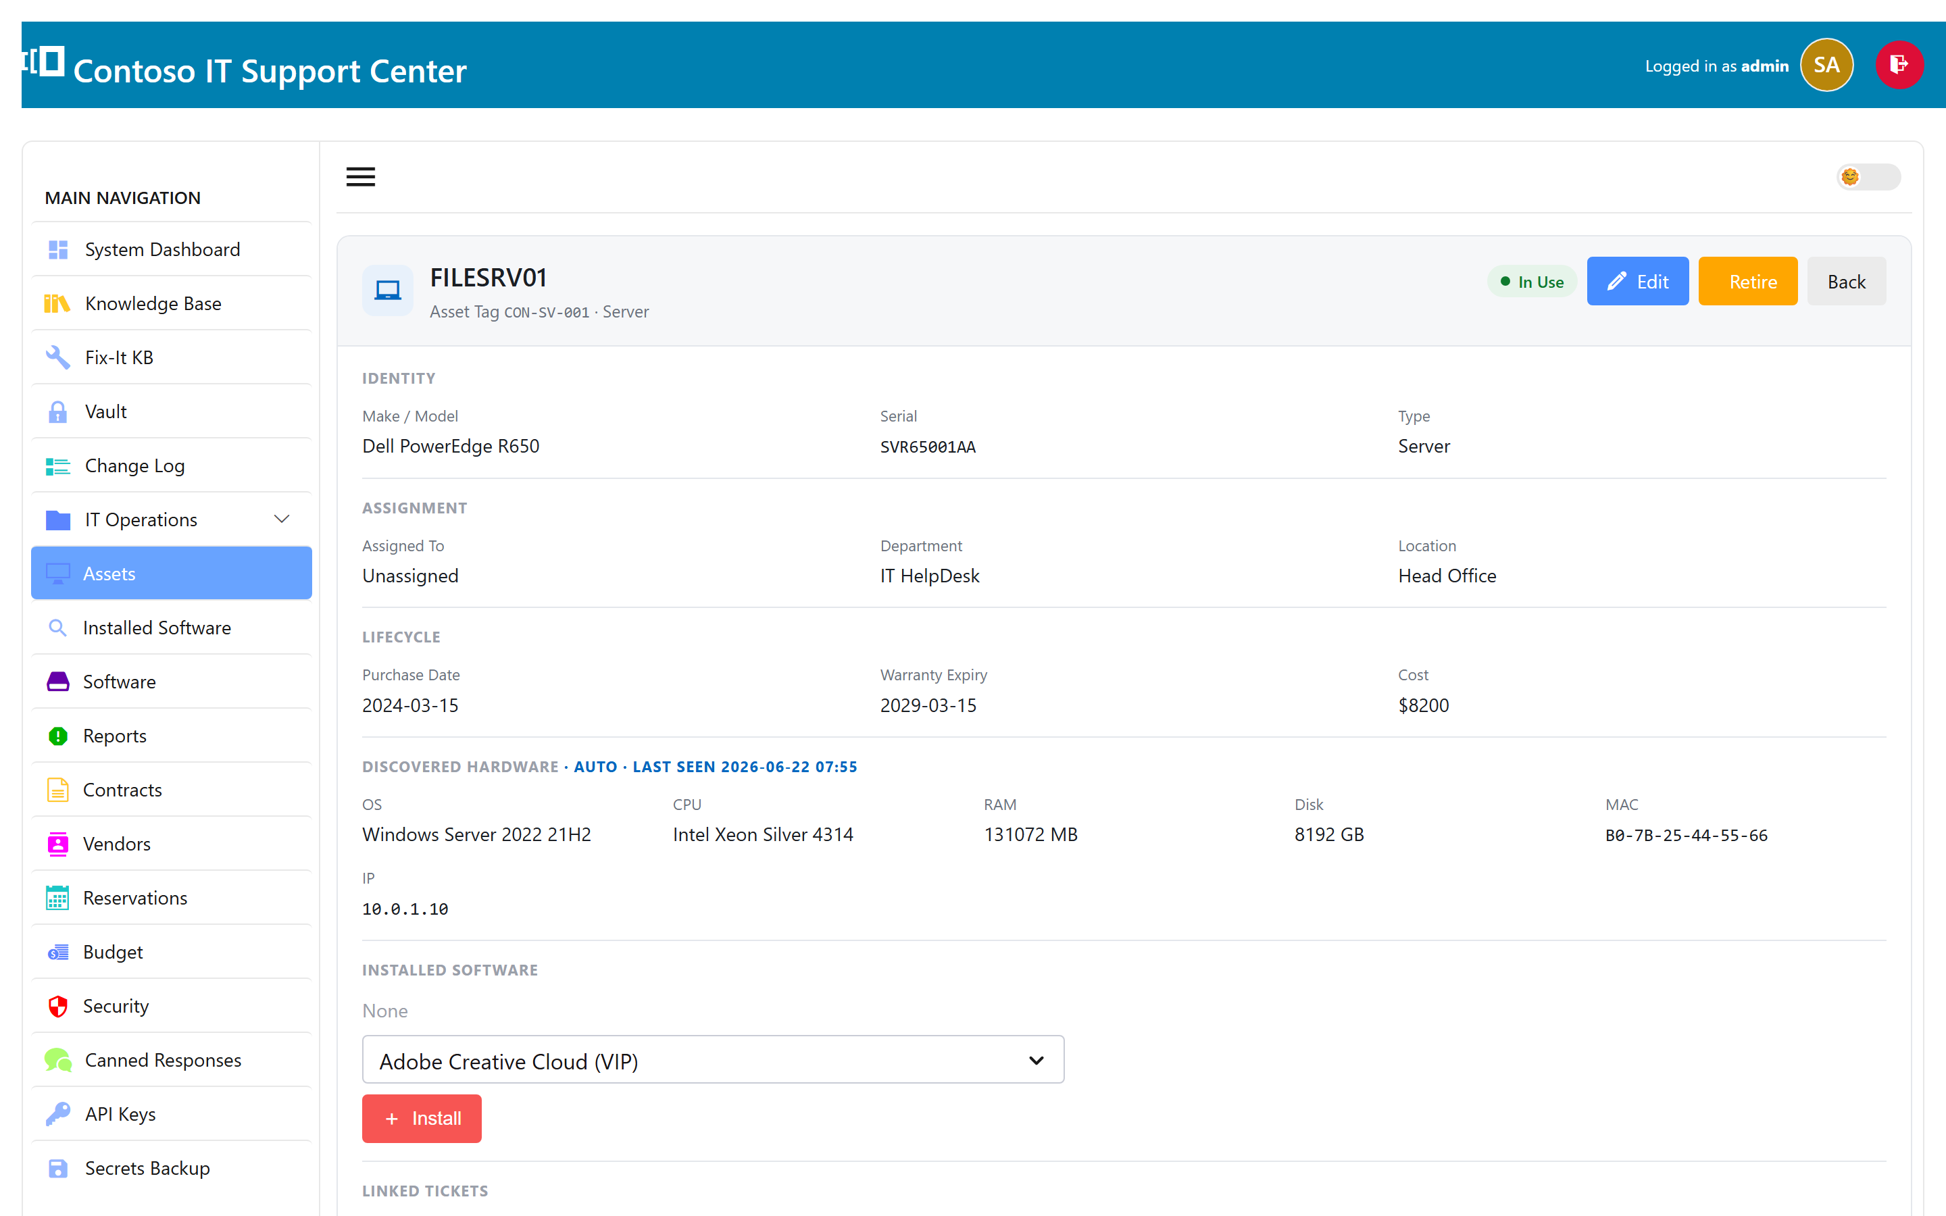
Task: Click the Head Office location value
Action: click(1447, 576)
